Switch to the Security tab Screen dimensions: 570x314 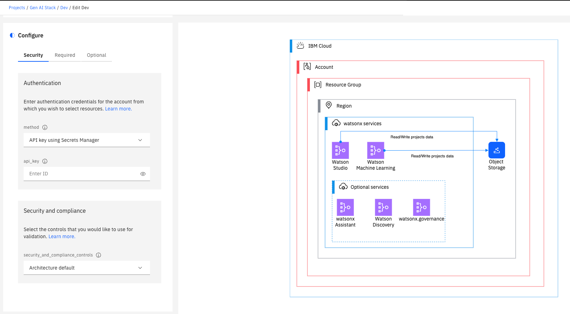click(x=33, y=55)
